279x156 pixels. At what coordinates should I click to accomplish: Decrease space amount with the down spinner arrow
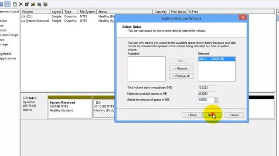click(x=216, y=101)
